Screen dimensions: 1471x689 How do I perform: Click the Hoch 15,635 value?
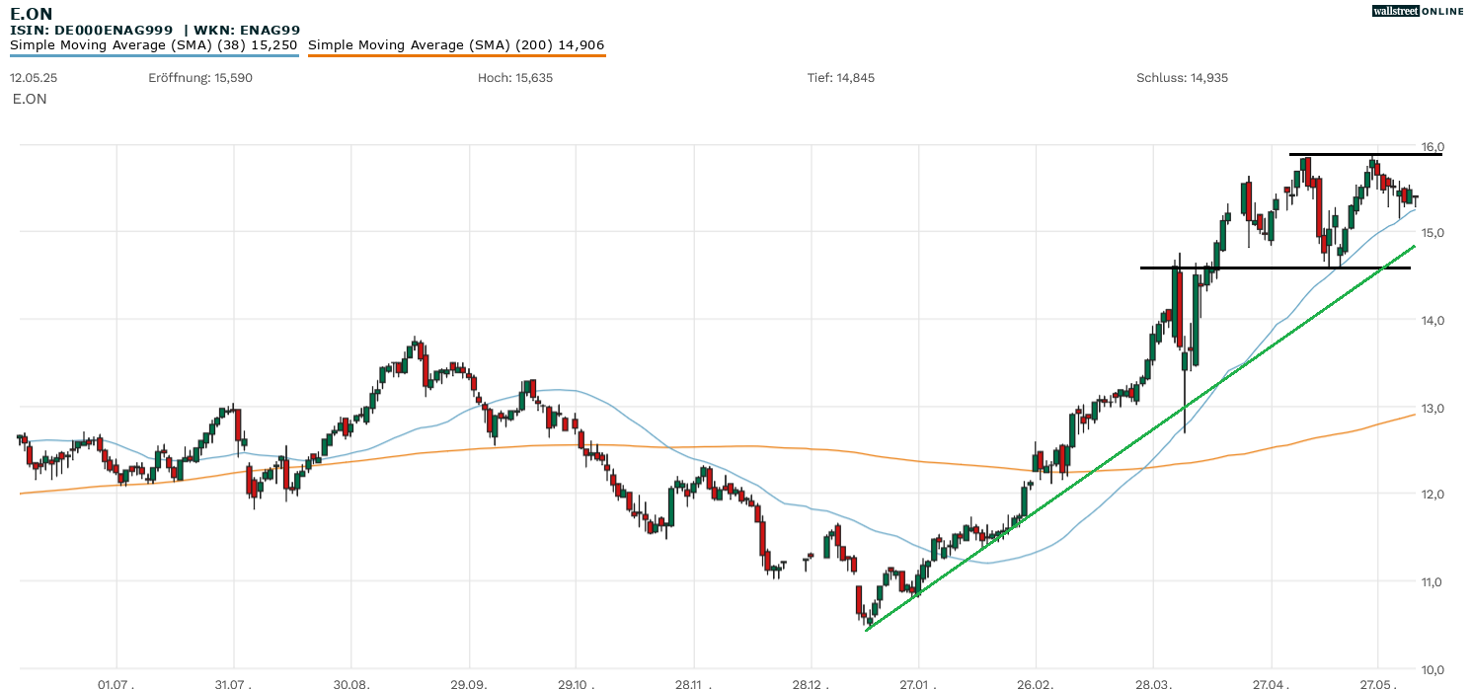click(515, 77)
